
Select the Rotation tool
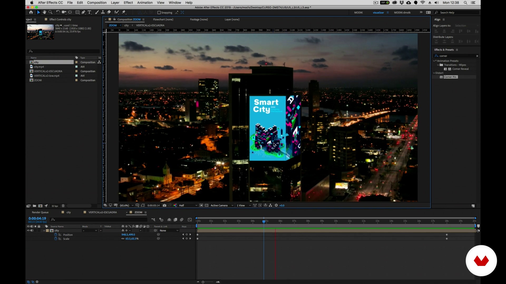click(x=58, y=12)
